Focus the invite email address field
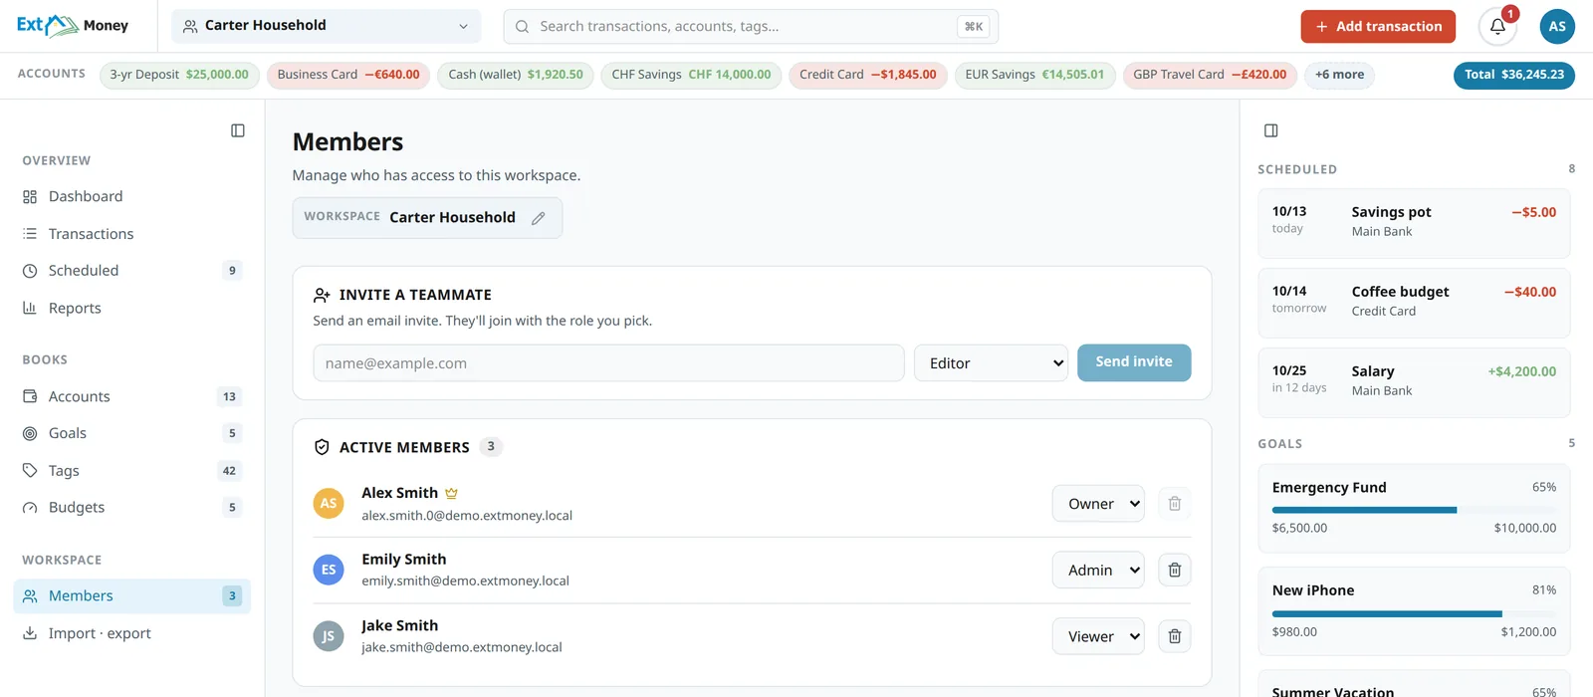1593x697 pixels. (x=608, y=363)
